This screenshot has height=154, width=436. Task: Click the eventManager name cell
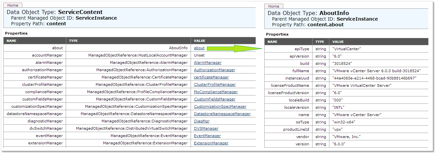click(x=35, y=136)
